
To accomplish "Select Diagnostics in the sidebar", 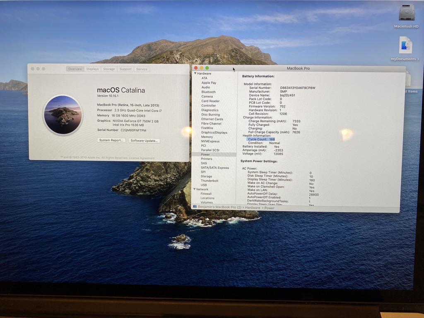I will coord(210,110).
